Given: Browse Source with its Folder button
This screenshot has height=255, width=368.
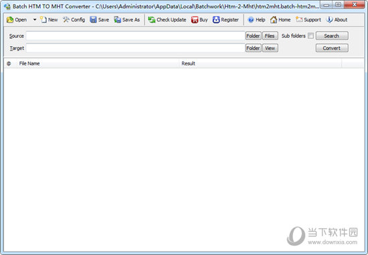Looking at the screenshot, I should pos(253,36).
